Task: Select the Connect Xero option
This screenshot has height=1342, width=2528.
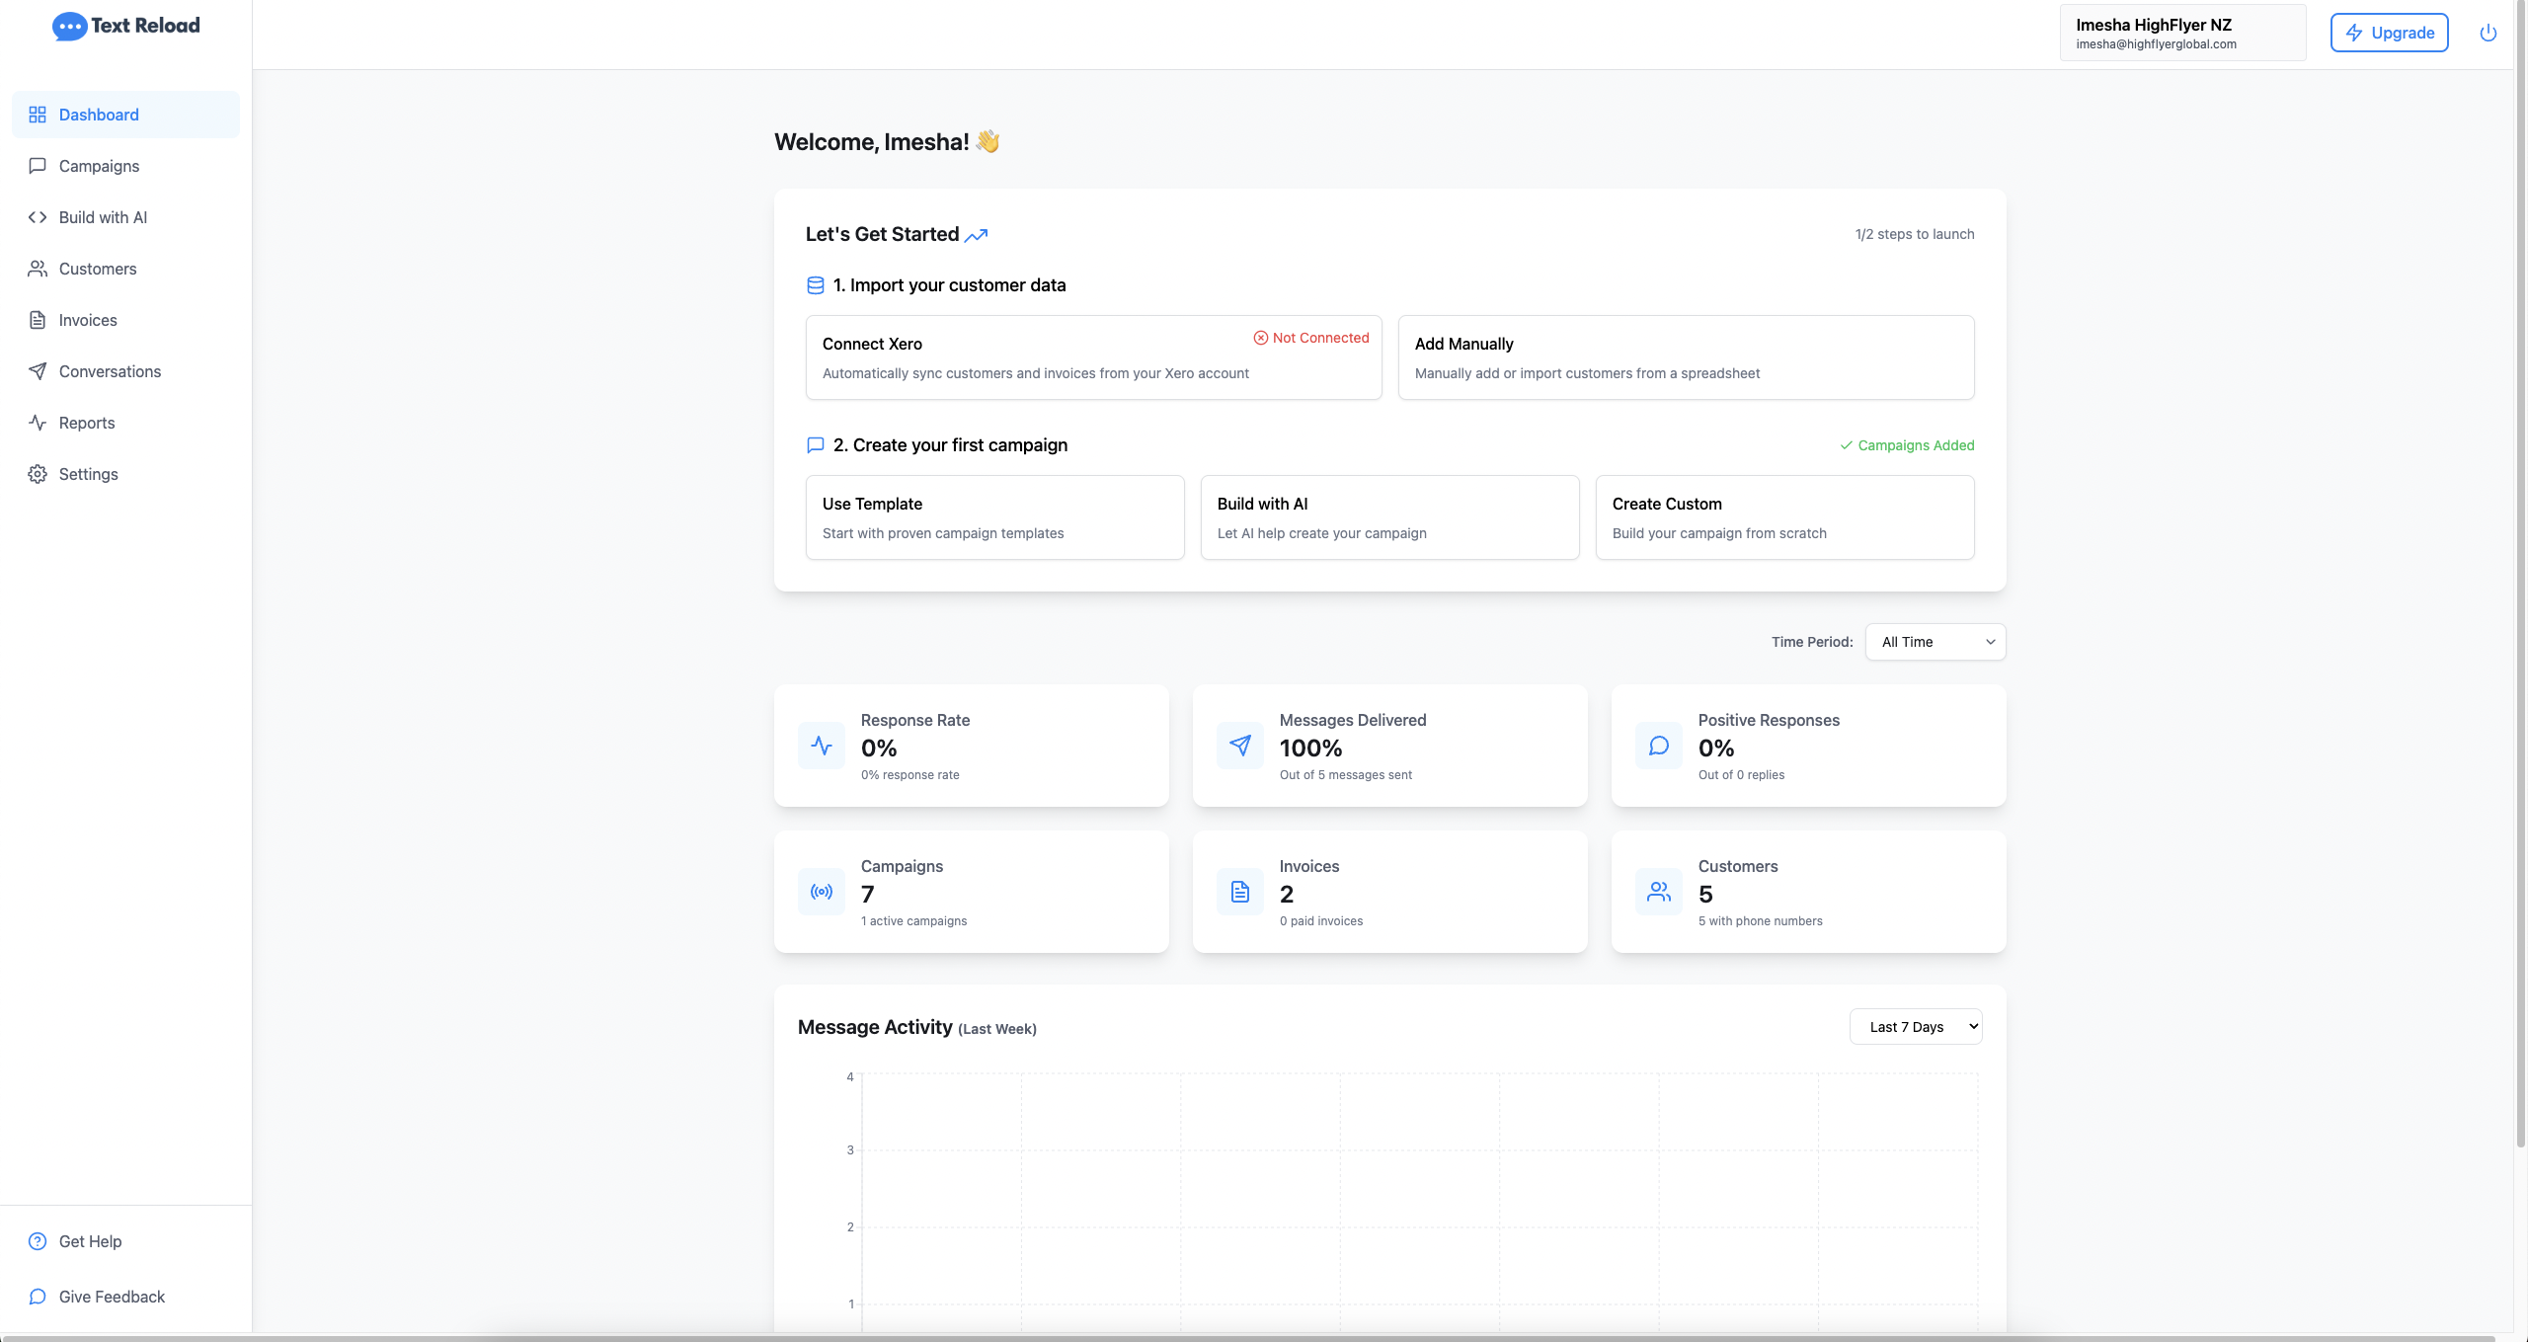Action: 1092,356
